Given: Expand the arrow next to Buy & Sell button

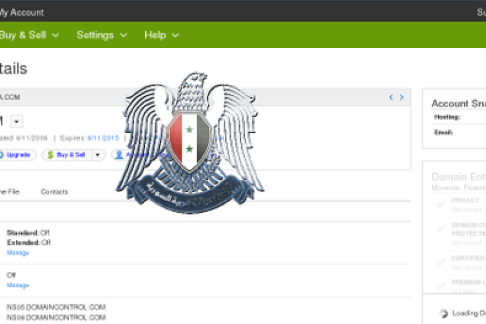Looking at the screenshot, I should click(x=97, y=155).
